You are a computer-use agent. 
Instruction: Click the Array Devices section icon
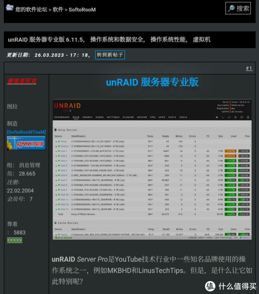(x=55, y=129)
